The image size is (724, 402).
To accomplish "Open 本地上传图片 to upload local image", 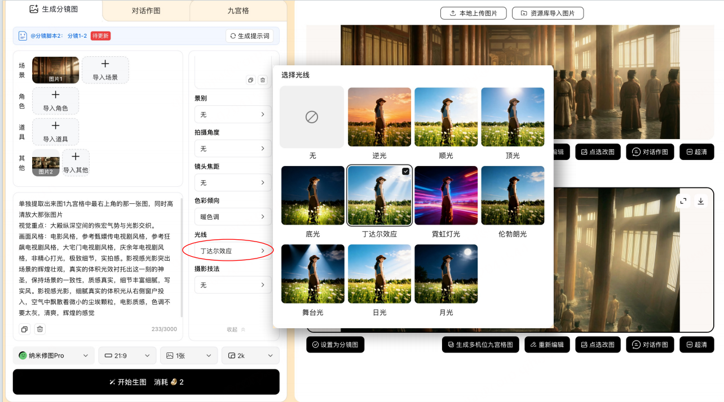I will [474, 13].
